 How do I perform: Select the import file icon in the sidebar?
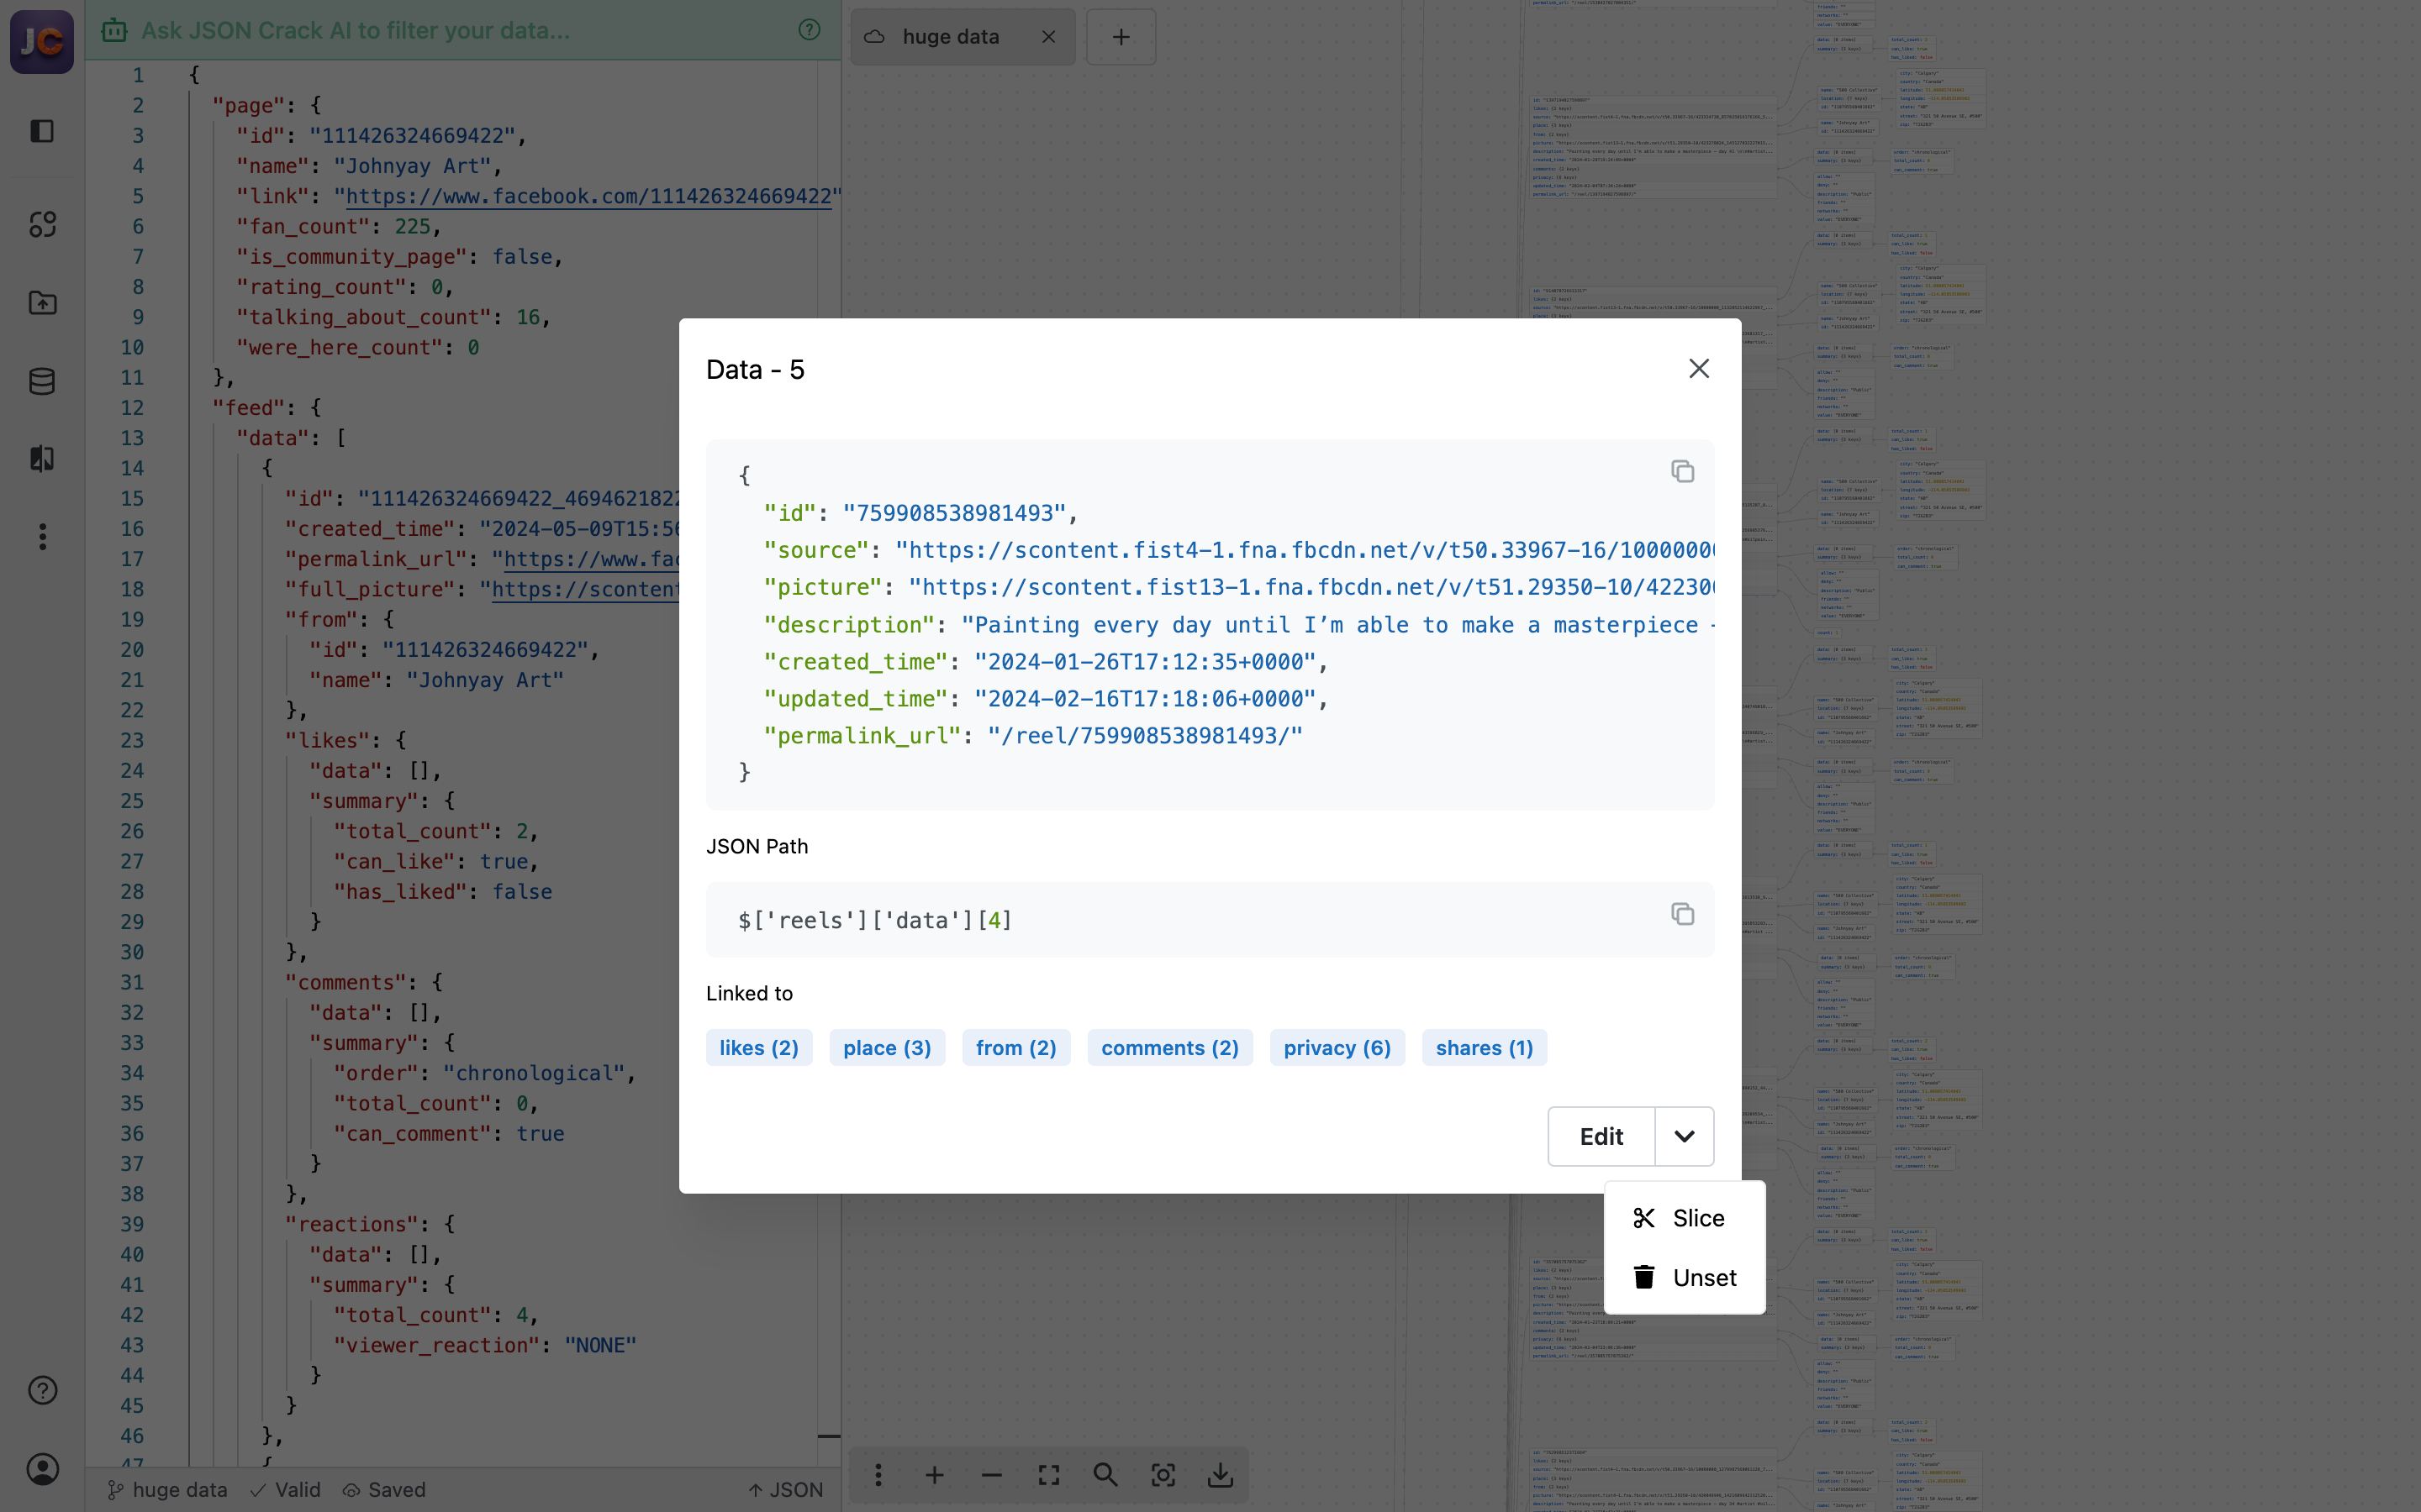click(42, 303)
